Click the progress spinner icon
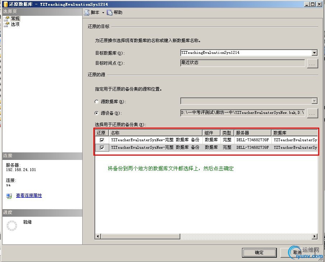The image size is (325, 262). (12, 226)
